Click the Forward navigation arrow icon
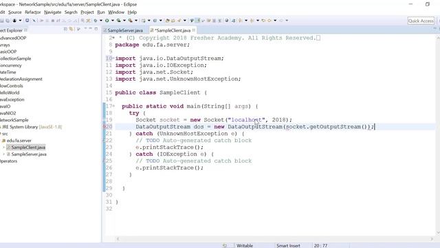The width and height of the screenshot is (440, 248). tap(281, 21)
